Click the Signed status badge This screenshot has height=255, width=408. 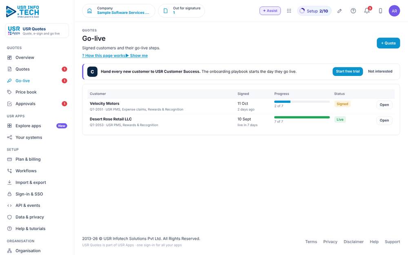342,104
